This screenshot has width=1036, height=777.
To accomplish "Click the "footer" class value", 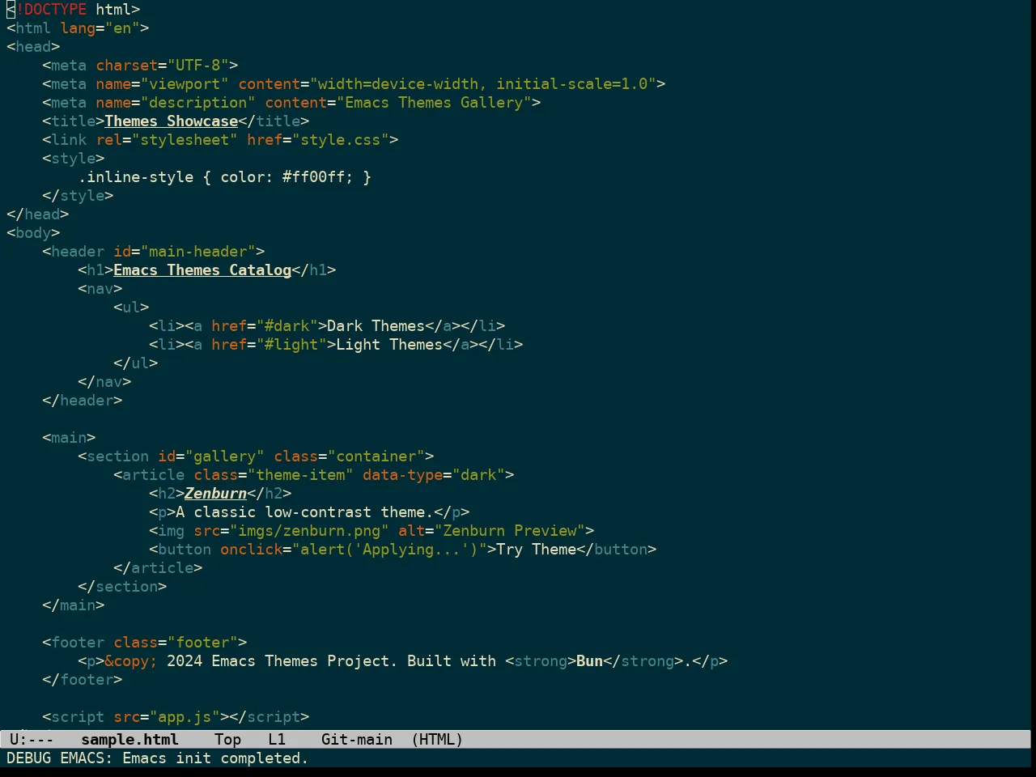I will point(202,642).
